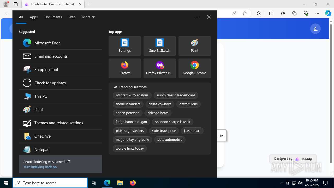The width and height of the screenshot is (334, 188).
Task: Open a new Edge tab
Action: click(x=89, y=4)
